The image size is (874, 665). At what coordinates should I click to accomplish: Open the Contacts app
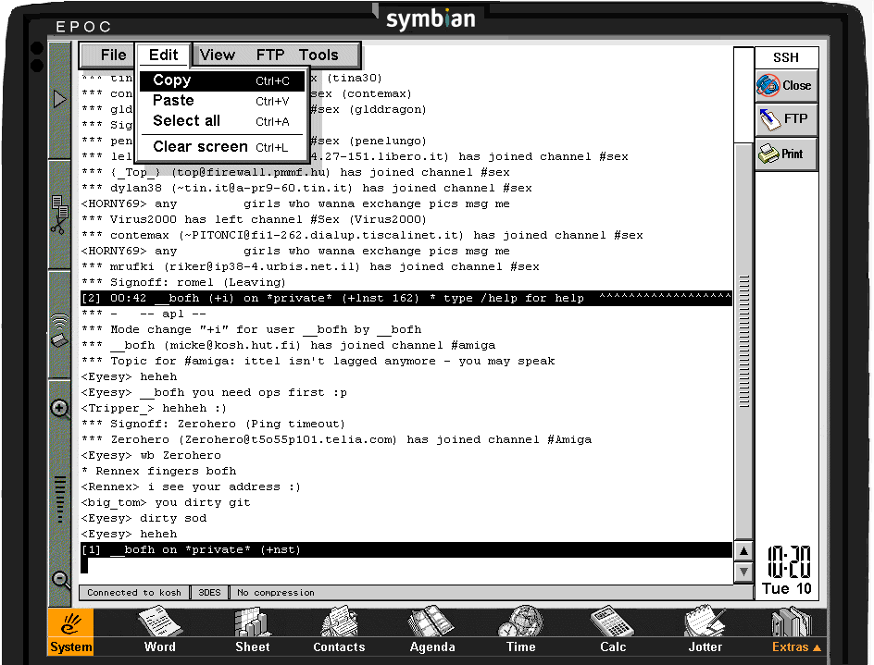(339, 630)
